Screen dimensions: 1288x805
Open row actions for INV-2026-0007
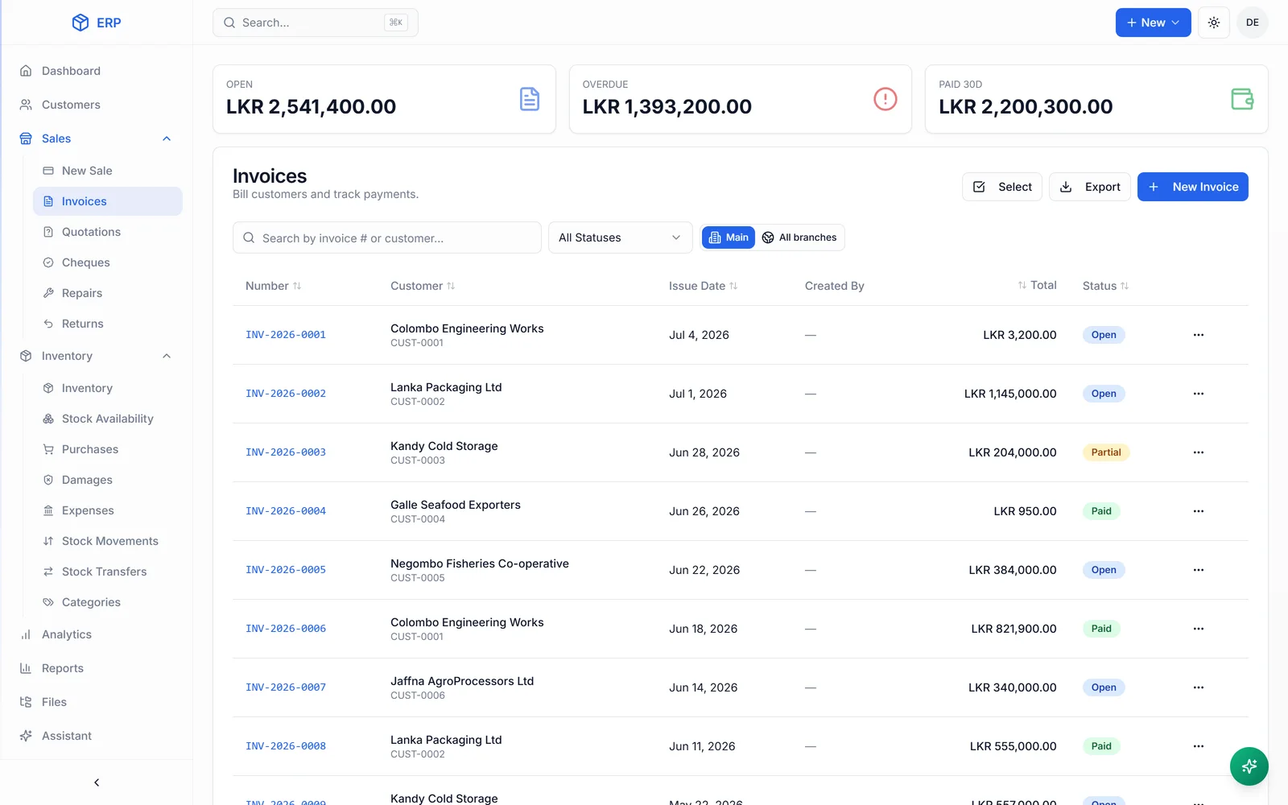pos(1198,687)
